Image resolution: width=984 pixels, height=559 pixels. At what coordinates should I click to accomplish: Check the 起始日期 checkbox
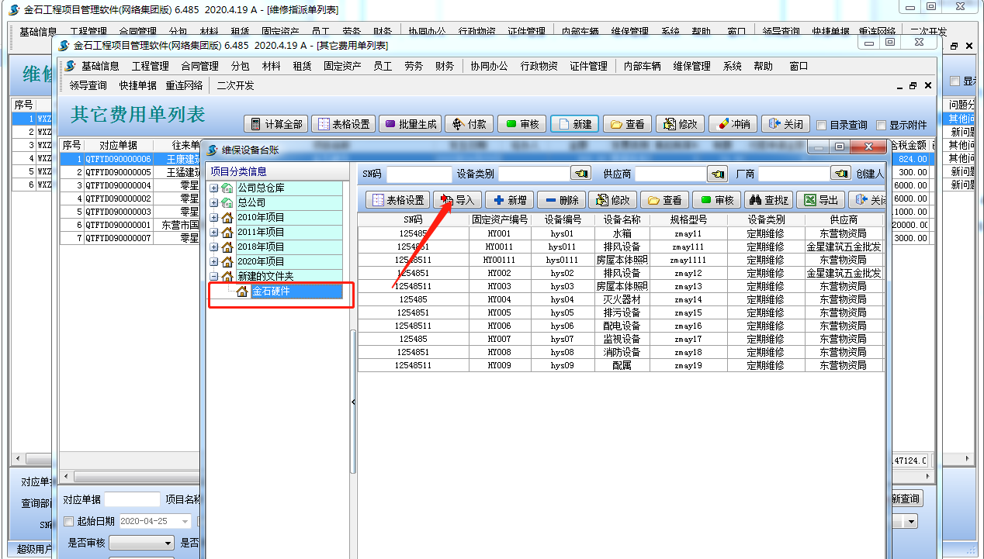tap(69, 521)
